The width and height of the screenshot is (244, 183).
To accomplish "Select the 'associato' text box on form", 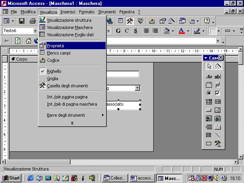I will [x=124, y=104].
